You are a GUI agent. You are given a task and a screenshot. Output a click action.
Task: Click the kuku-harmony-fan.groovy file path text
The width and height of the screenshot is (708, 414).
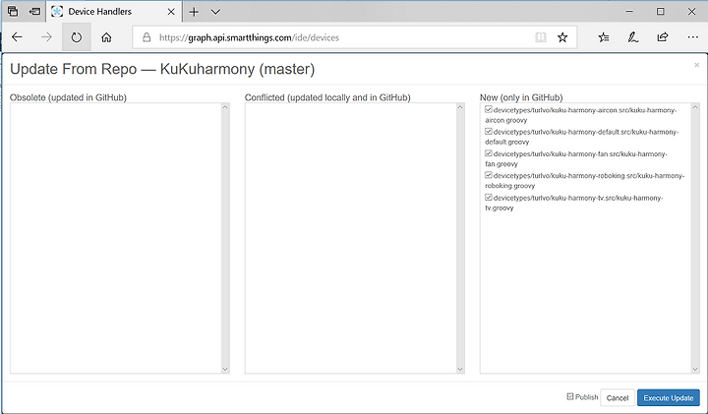pyautogui.click(x=575, y=159)
